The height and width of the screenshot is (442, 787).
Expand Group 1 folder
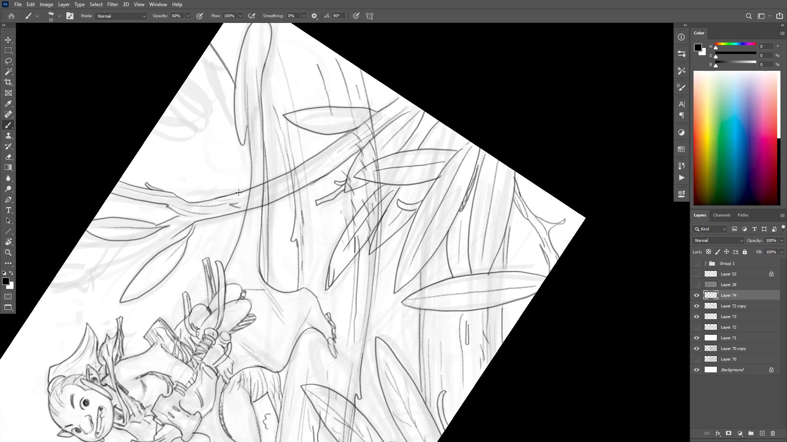point(705,263)
